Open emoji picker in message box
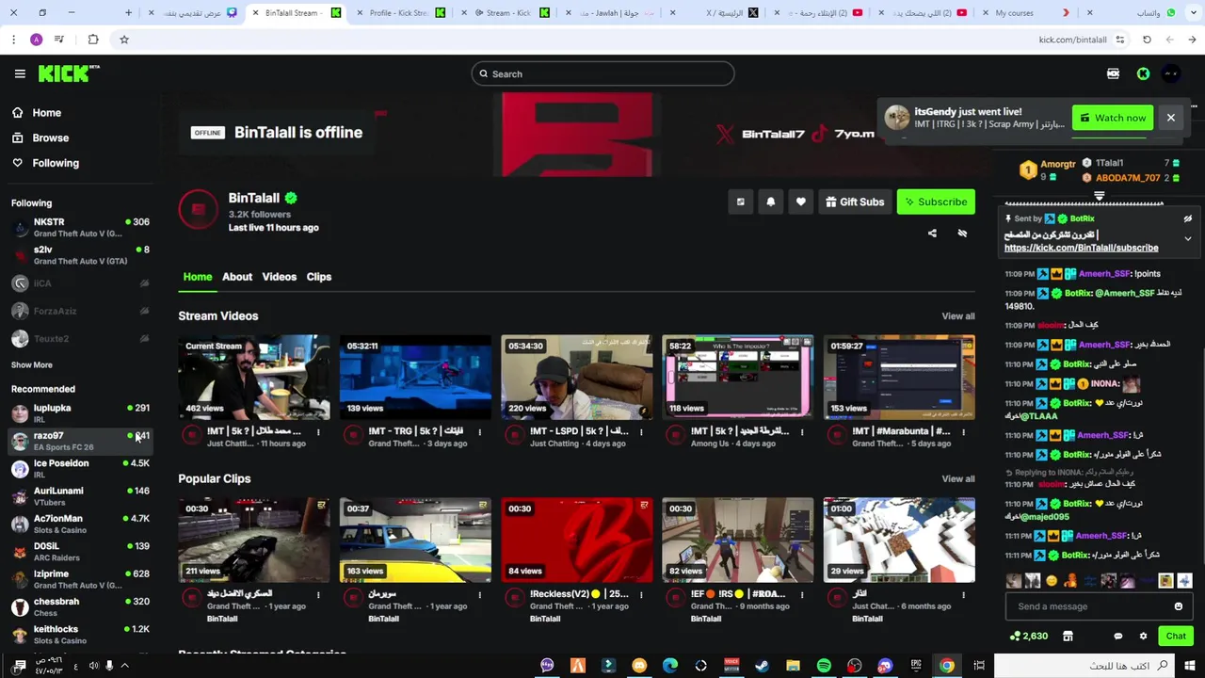The width and height of the screenshot is (1205, 678). (1178, 606)
